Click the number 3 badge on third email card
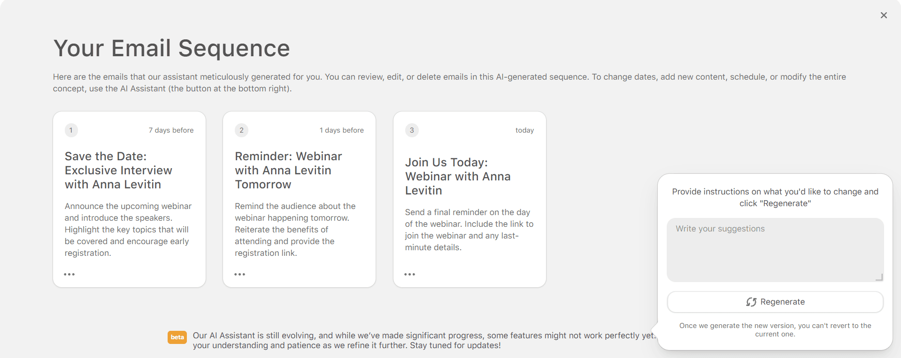 click(x=411, y=130)
